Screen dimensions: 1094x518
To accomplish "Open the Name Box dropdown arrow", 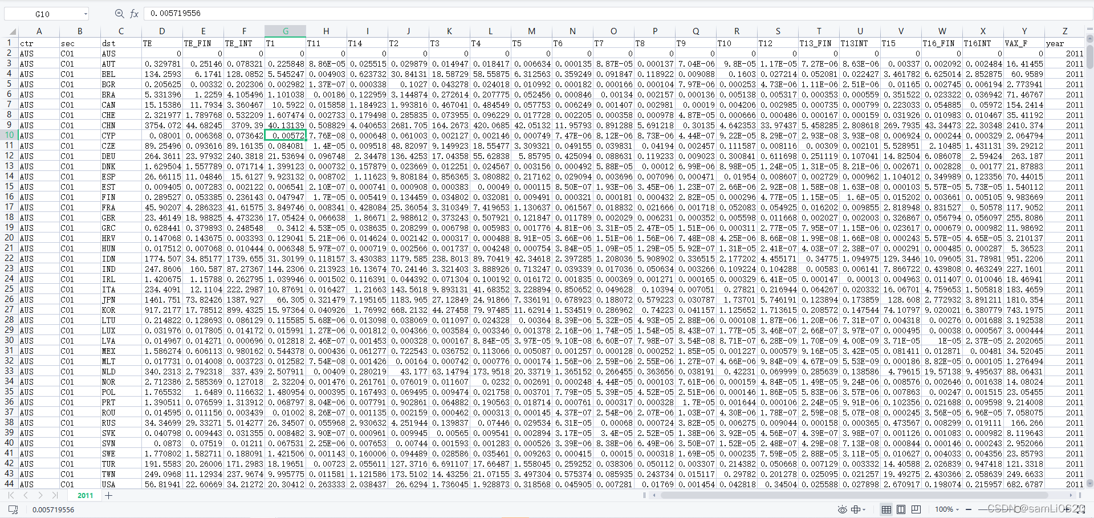I will (x=86, y=14).
